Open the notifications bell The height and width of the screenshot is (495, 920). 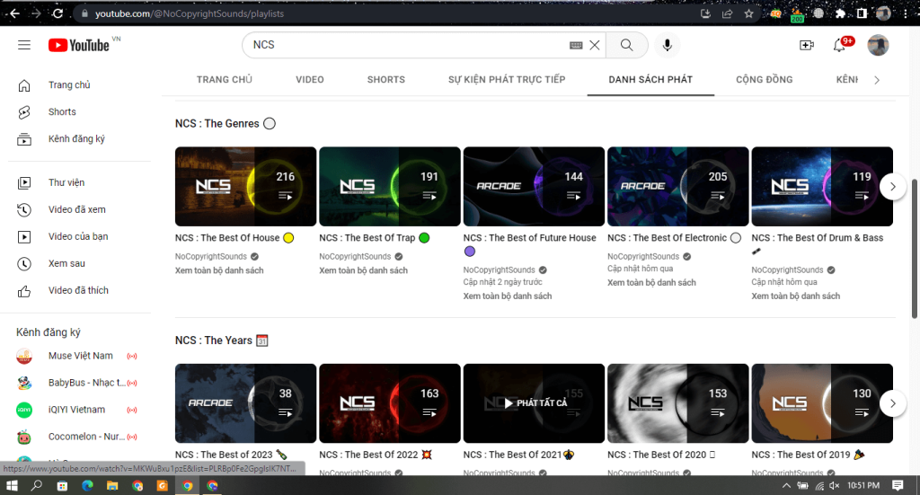pos(840,45)
